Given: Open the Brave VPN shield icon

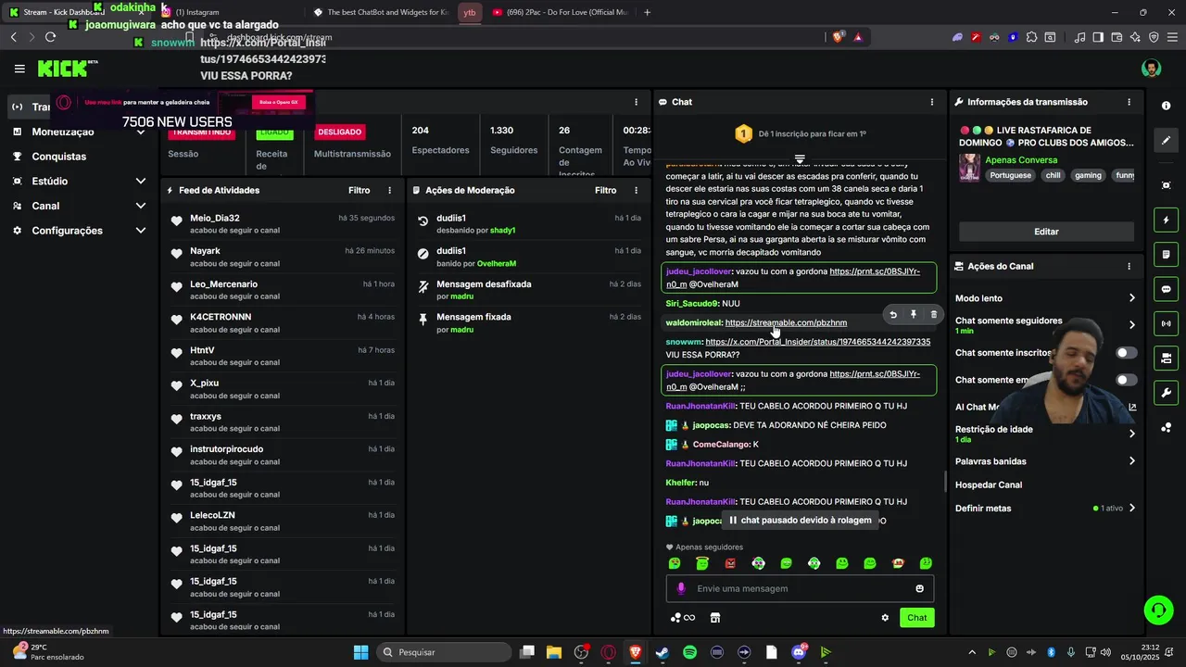Looking at the screenshot, I should coord(1154,37).
